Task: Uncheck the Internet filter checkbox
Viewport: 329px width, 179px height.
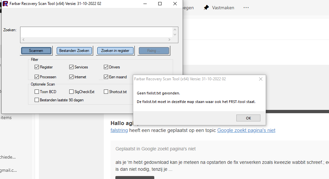Action: pos(71,77)
